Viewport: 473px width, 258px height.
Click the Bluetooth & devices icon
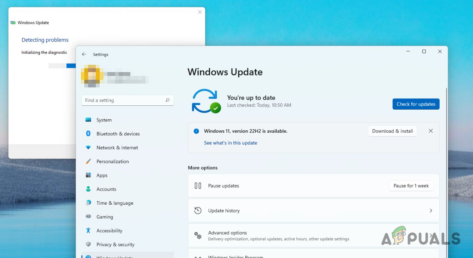(88, 134)
